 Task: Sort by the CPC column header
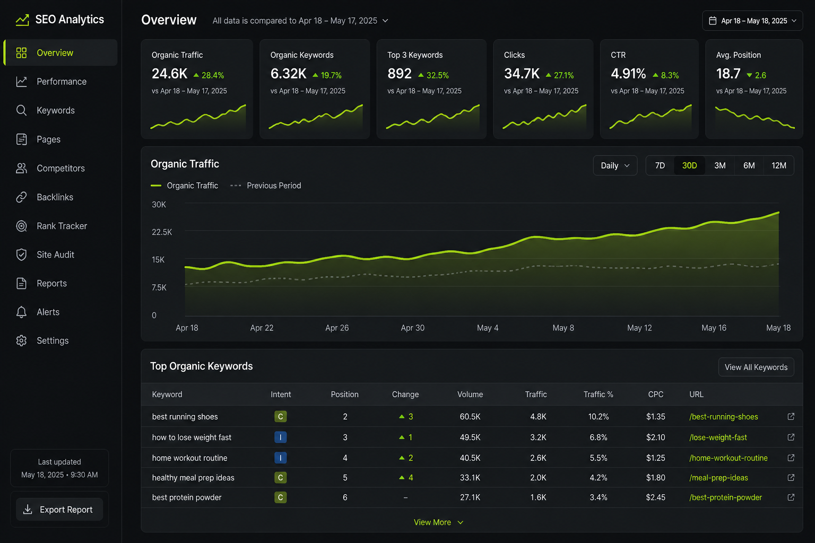(x=656, y=395)
